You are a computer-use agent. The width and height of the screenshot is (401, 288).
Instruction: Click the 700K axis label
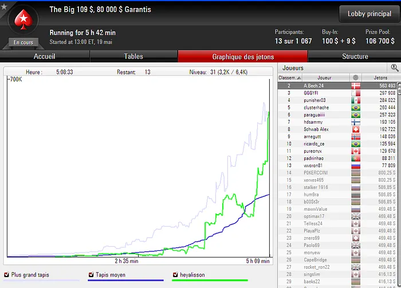pos(16,79)
